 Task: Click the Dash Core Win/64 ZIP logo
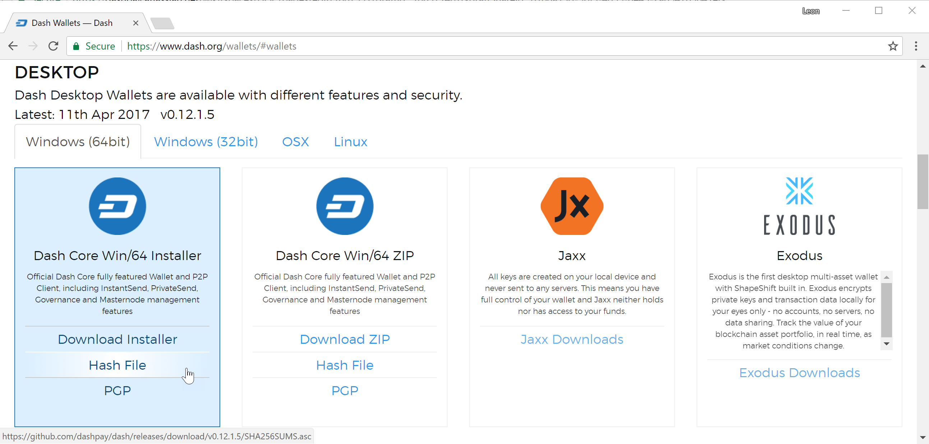pyautogui.click(x=345, y=206)
